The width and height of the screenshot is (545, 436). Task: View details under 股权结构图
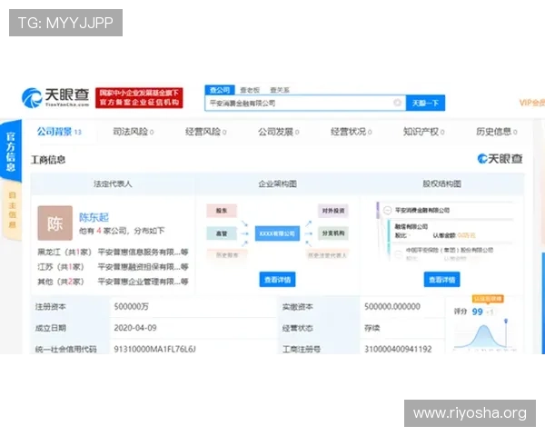441,280
